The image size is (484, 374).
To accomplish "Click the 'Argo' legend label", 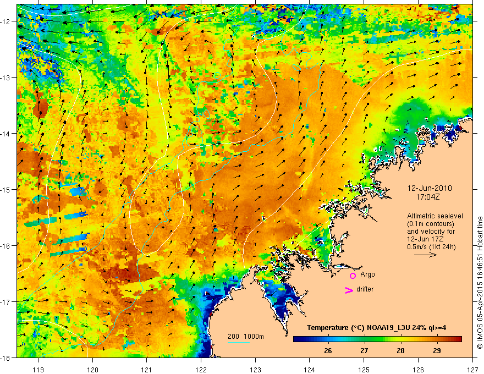I will 367,274.
